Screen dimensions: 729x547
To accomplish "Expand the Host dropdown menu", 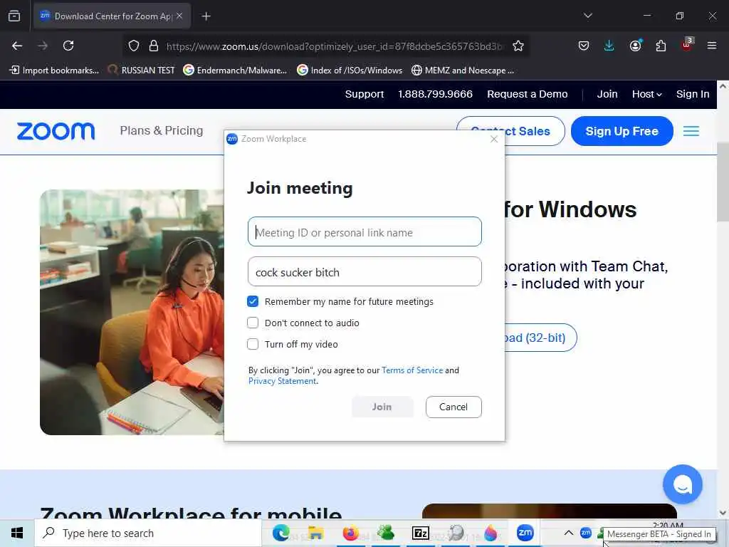I will tap(646, 94).
